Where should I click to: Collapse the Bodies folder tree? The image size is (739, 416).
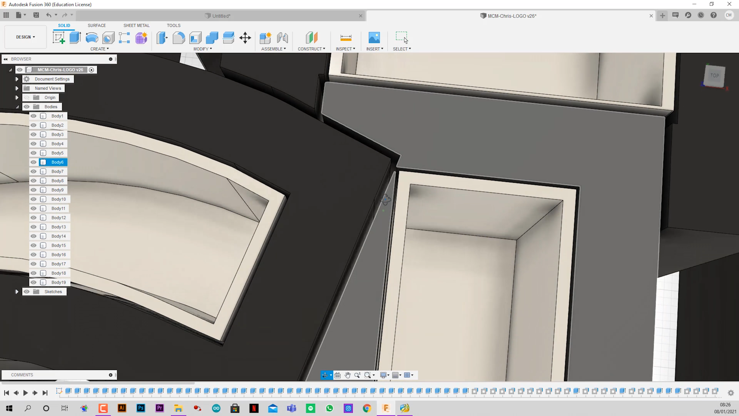pos(17,107)
